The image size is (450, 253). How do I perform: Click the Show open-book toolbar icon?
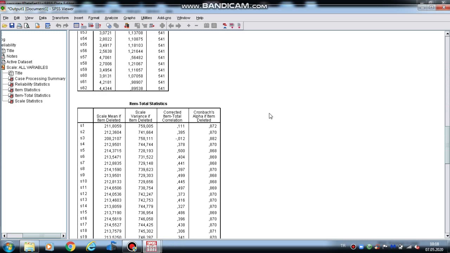[x=207, y=26]
